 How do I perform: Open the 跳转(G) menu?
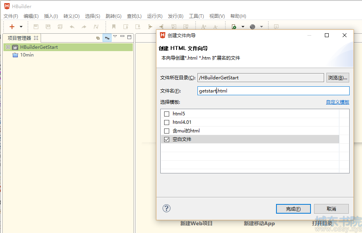tap(113, 16)
